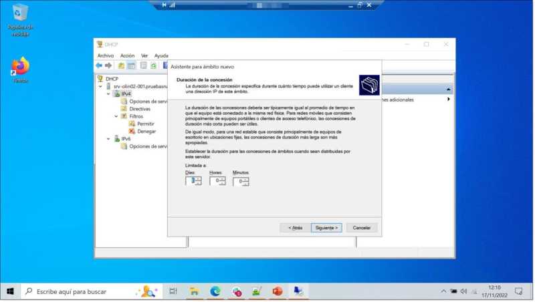Click the Horas spinner arrows
The width and height of the screenshot is (535, 302).
click(223, 180)
